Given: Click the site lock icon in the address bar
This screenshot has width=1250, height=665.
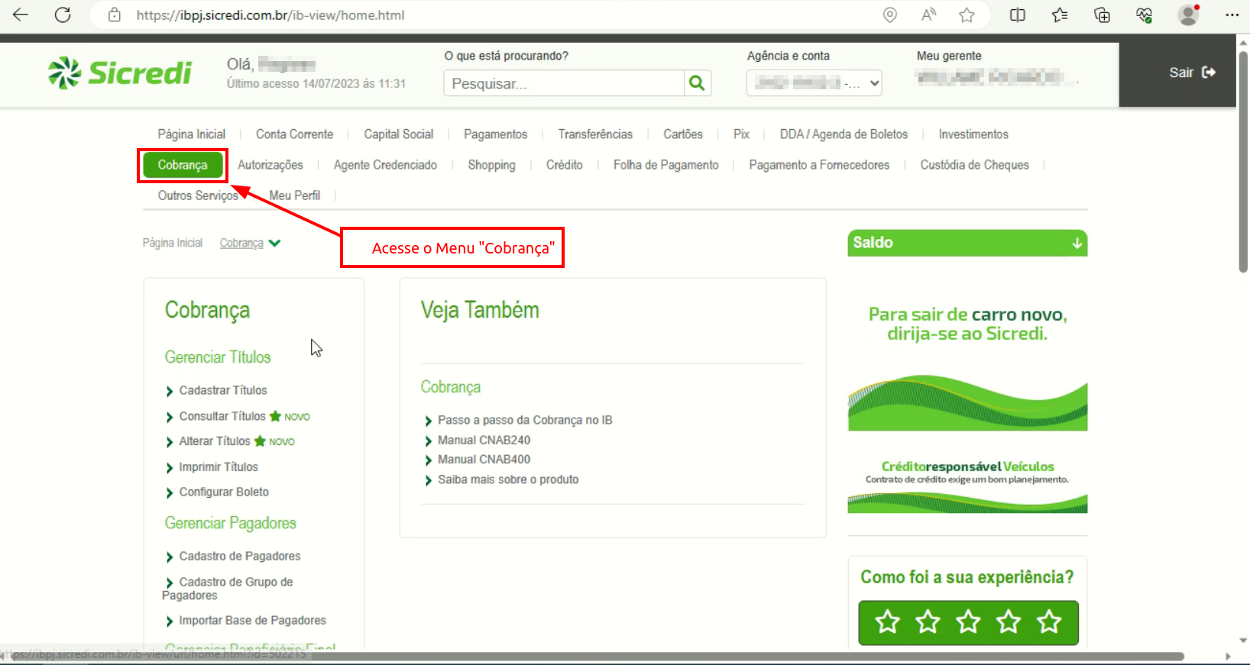Looking at the screenshot, I should point(115,15).
